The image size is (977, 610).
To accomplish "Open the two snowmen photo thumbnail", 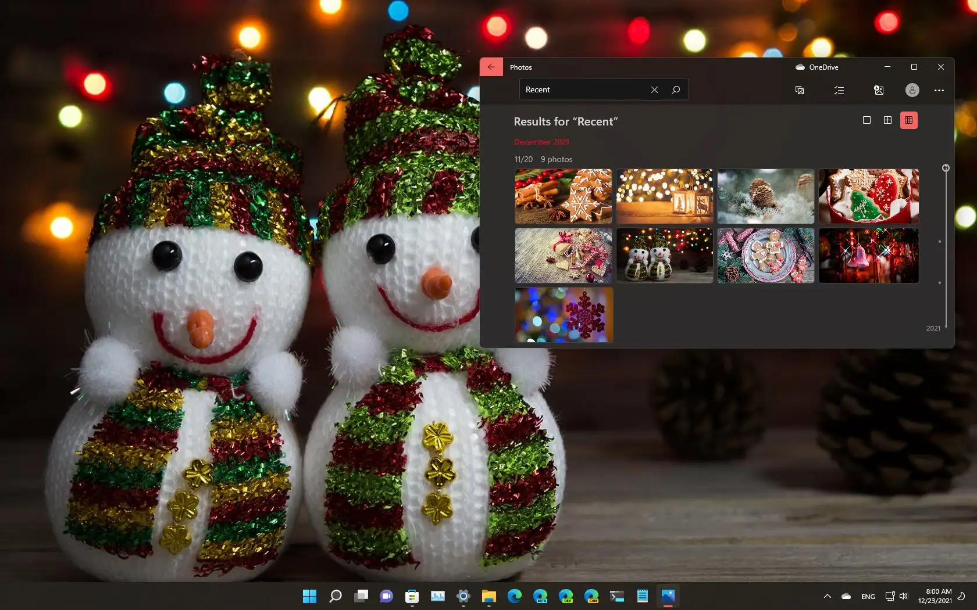I will click(x=664, y=256).
